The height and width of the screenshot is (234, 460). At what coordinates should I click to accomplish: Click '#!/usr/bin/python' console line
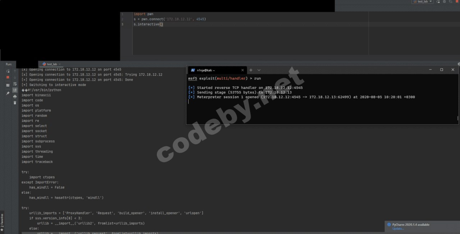(41, 90)
